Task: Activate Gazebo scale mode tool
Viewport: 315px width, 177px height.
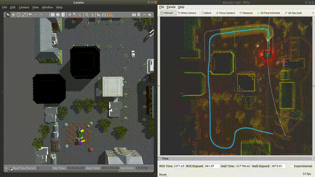Action: [24, 15]
